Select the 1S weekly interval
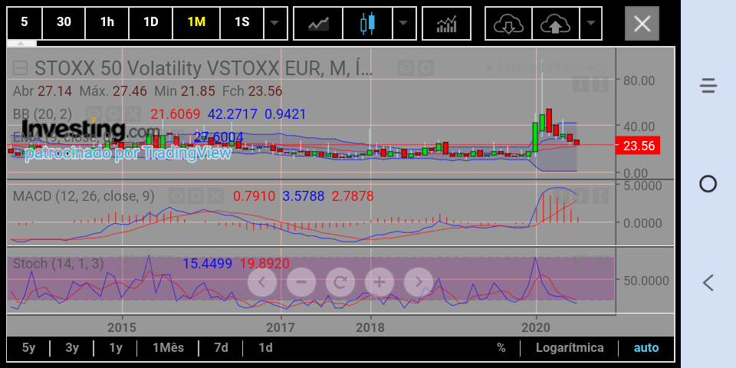 tap(242, 22)
